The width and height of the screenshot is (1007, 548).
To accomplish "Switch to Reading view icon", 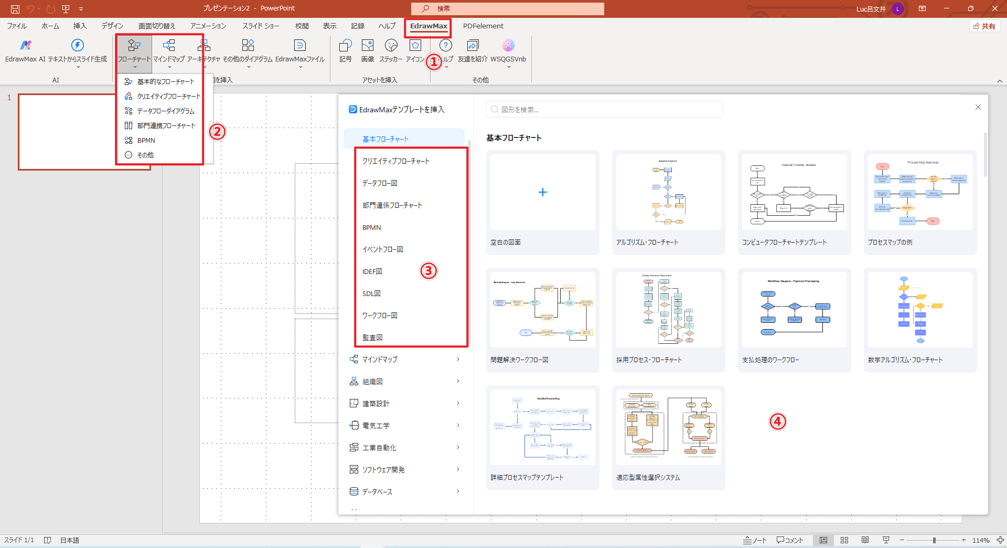I will [x=865, y=540].
